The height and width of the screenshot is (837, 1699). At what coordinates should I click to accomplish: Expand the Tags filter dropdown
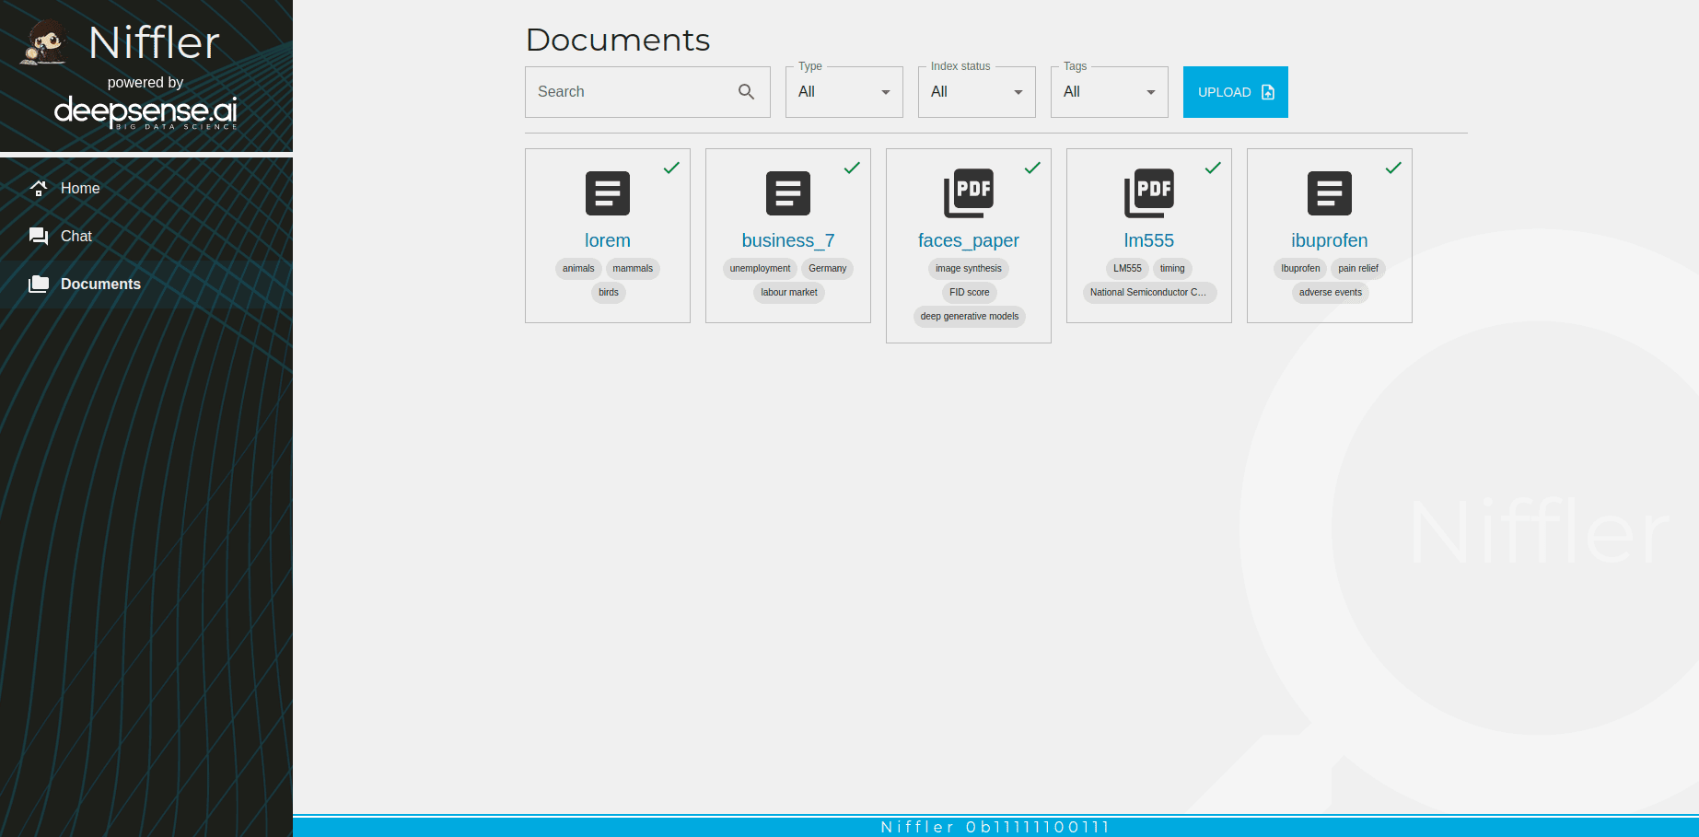tap(1109, 92)
